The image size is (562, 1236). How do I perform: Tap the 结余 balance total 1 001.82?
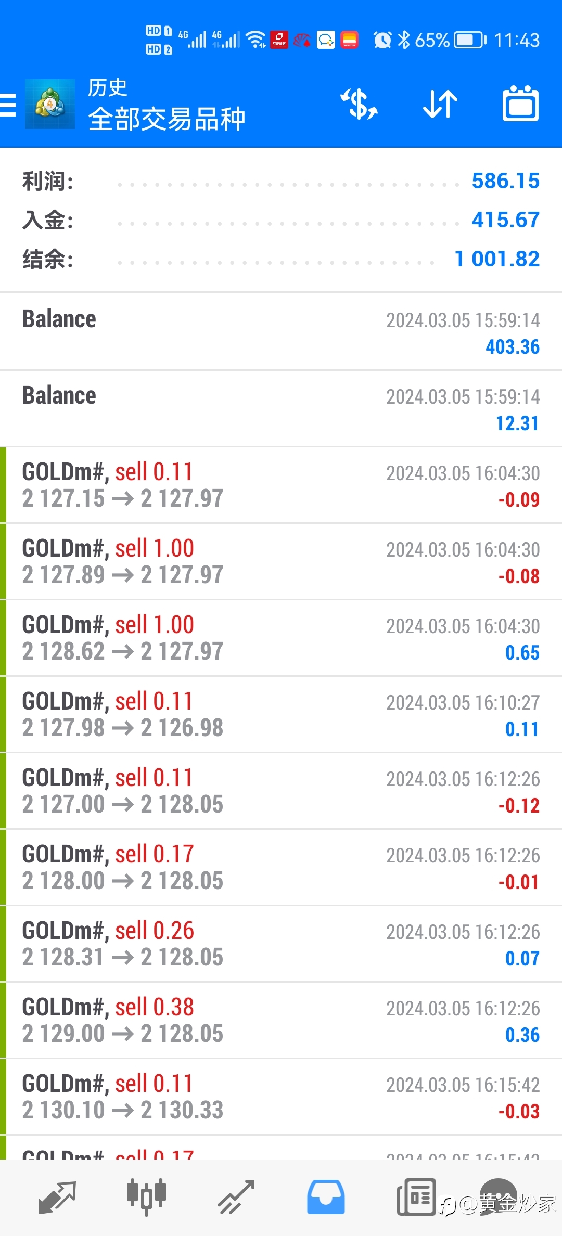(497, 259)
